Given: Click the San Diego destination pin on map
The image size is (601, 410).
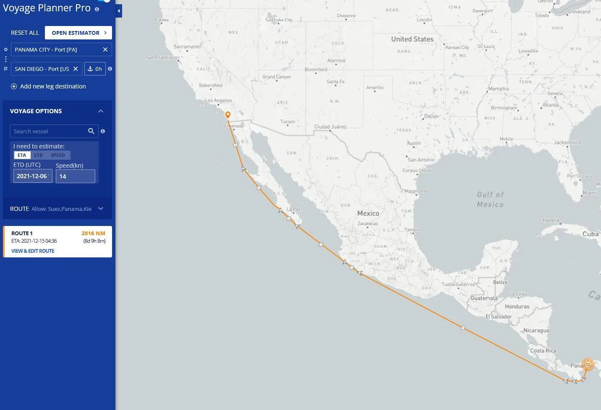Looking at the screenshot, I should [228, 115].
